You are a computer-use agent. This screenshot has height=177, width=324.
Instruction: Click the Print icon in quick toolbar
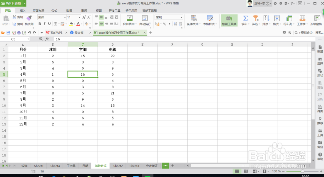click(x=19, y=33)
